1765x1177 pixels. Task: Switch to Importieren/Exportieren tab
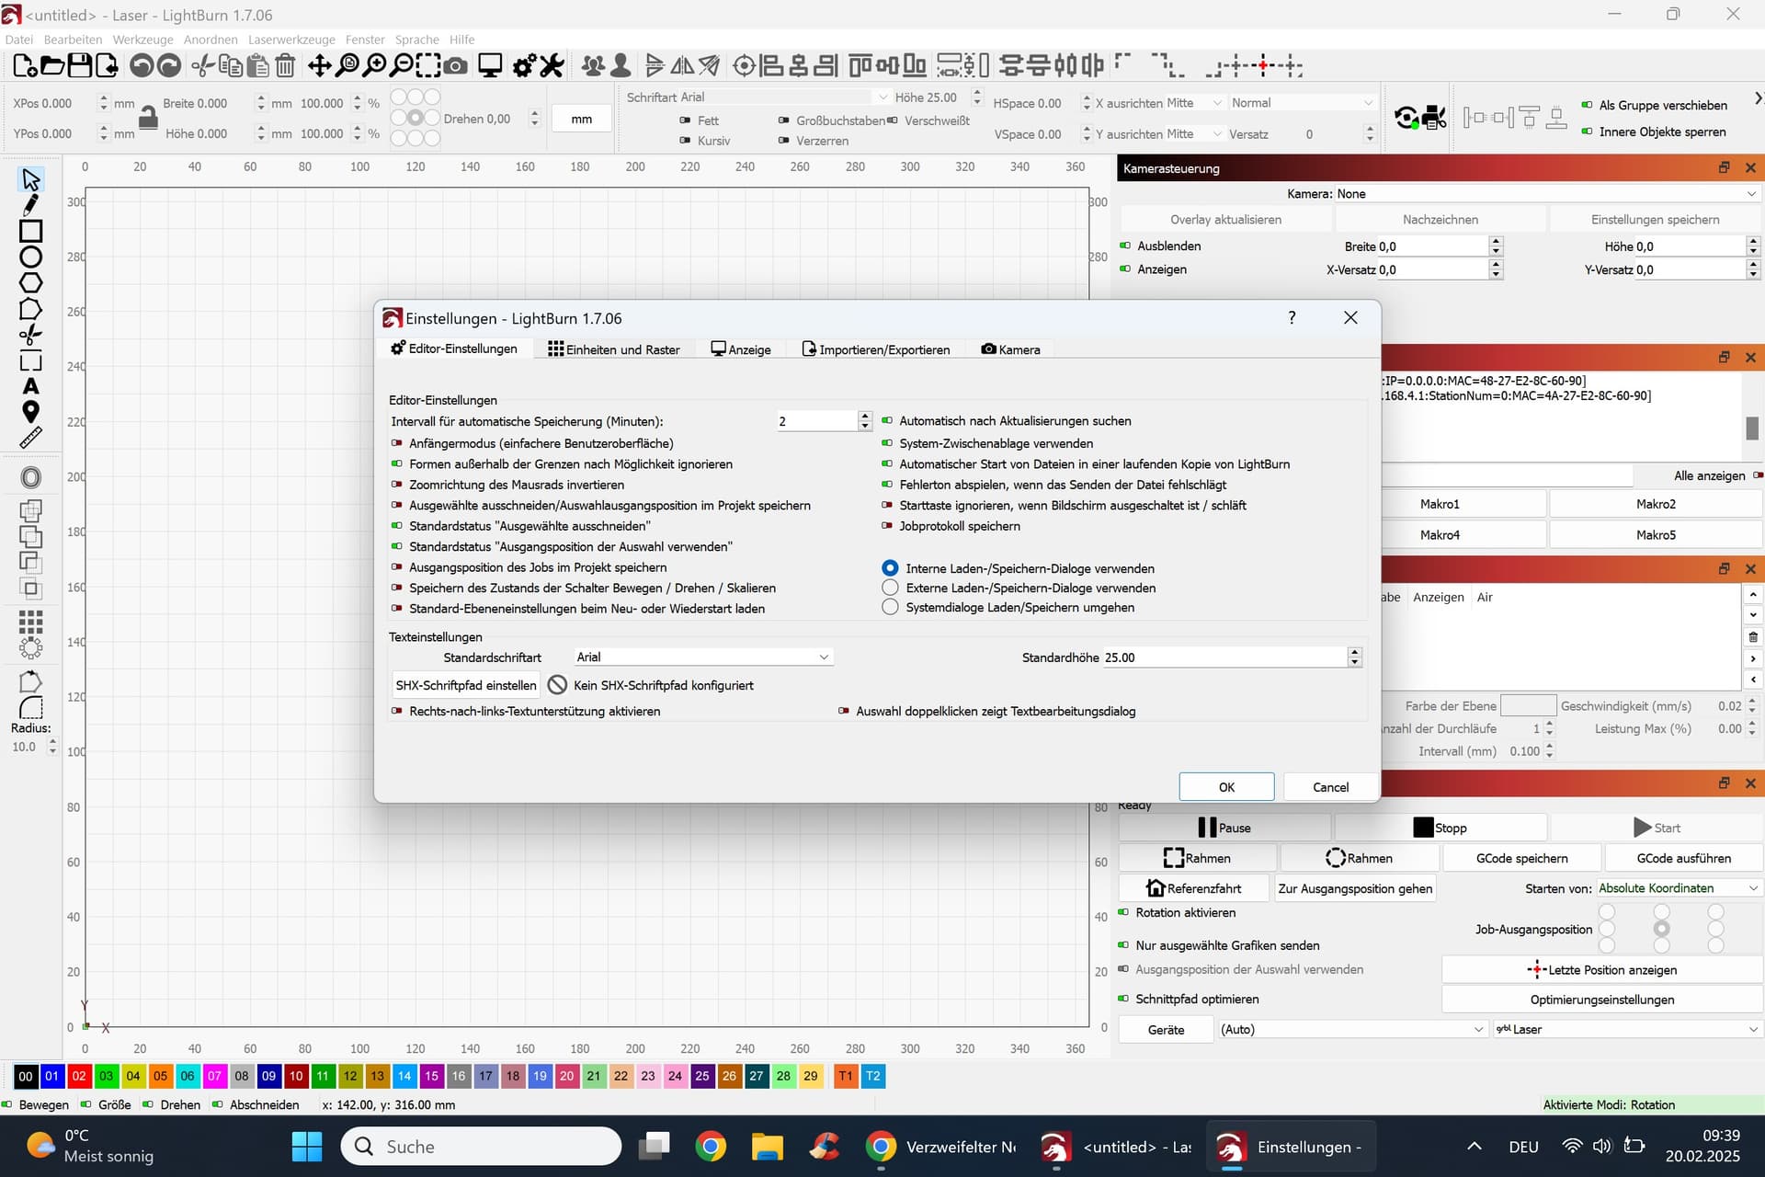coord(876,349)
